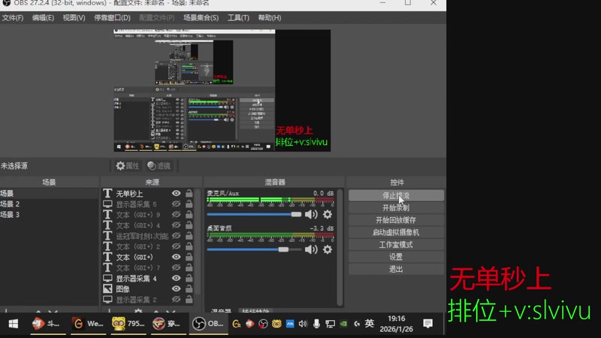Switch to the OBS taskbar button
The height and width of the screenshot is (338, 601).
click(x=208, y=324)
